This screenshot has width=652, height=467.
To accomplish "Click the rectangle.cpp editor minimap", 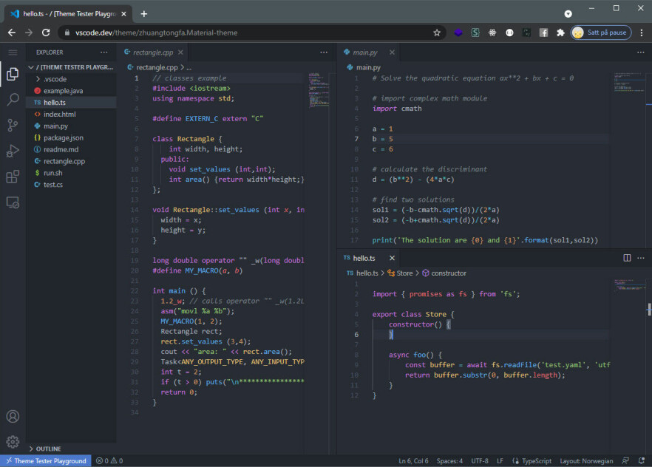I will 319,90.
